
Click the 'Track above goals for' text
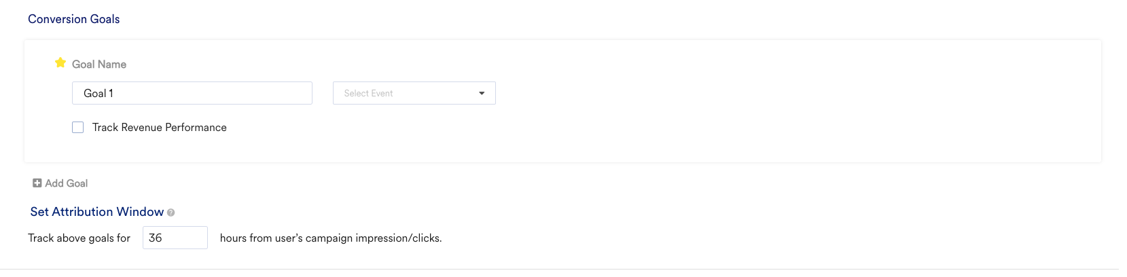point(79,238)
